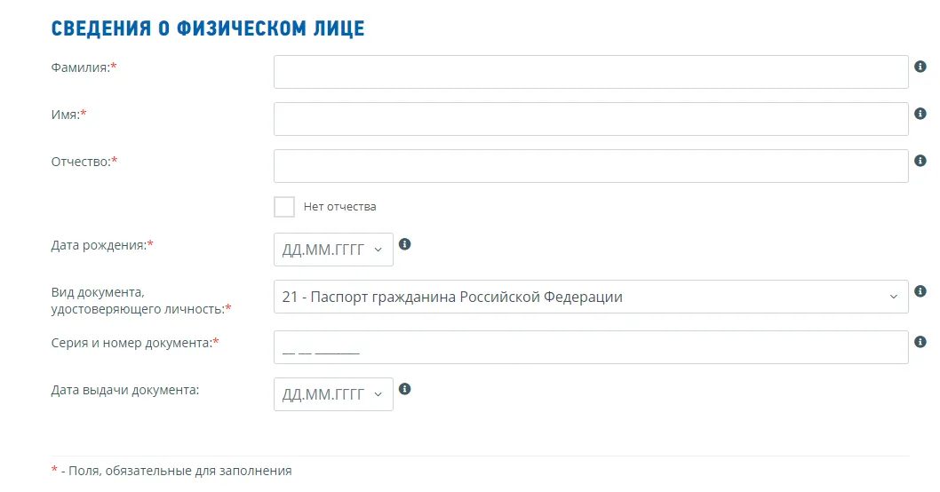Click the Сведения о физическом лице heading
The height and width of the screenshot is (492, 940).
[207, 28]
